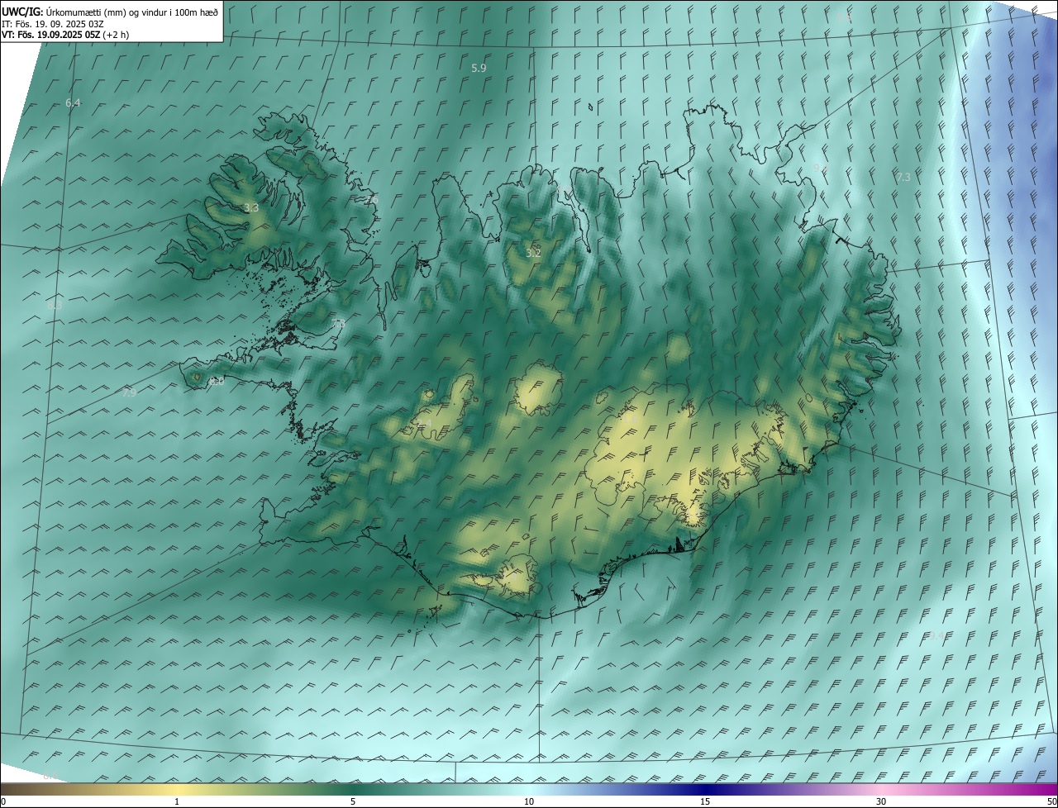Click the map value label "3.3"
The width and height of the screenshot is (1058, 808).
(x=251, y=208)
